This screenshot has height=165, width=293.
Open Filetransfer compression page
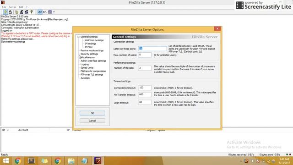[93, 71]
